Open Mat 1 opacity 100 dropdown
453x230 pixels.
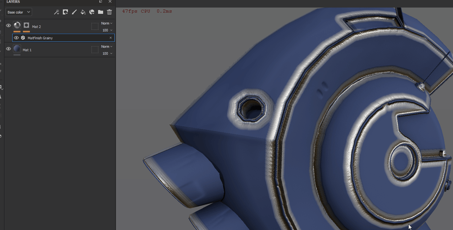[x=107, y=53]
